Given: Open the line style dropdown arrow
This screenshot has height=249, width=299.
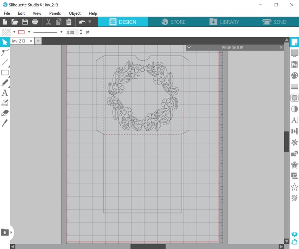Looking at the screenshot, I should (x=61, y=32).
